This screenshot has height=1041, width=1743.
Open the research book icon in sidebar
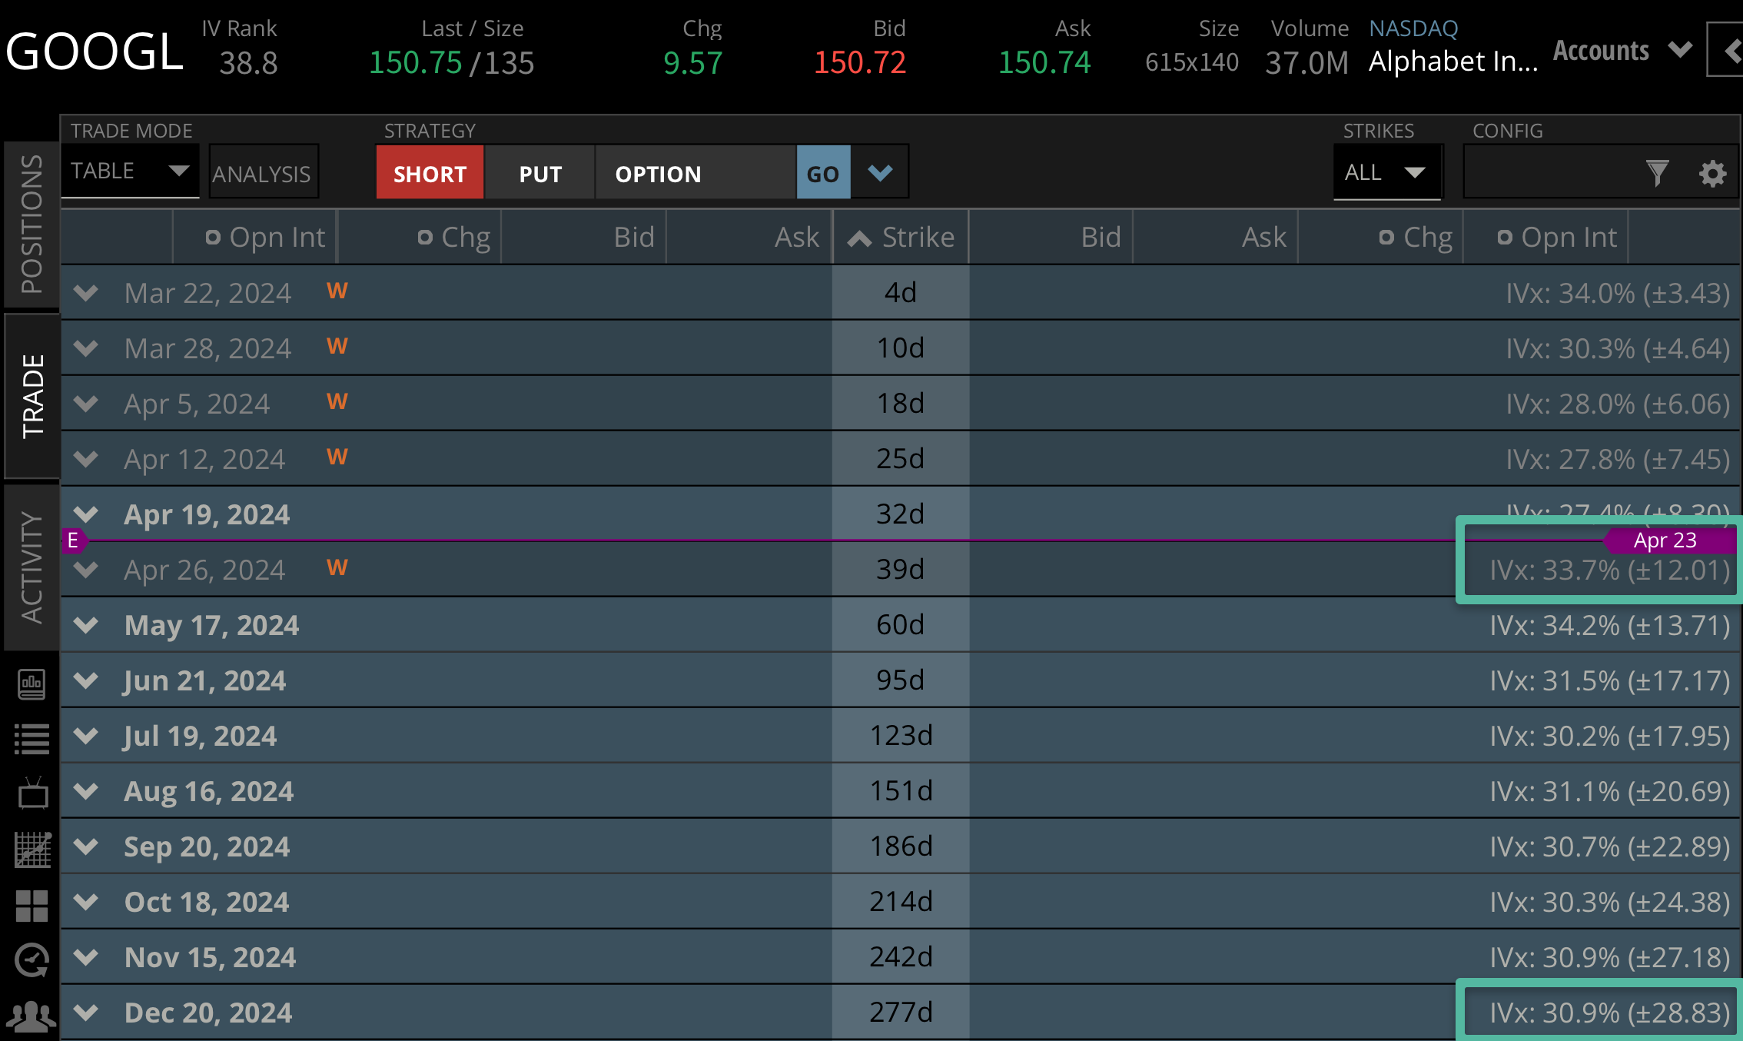click(x=32, y=683)
